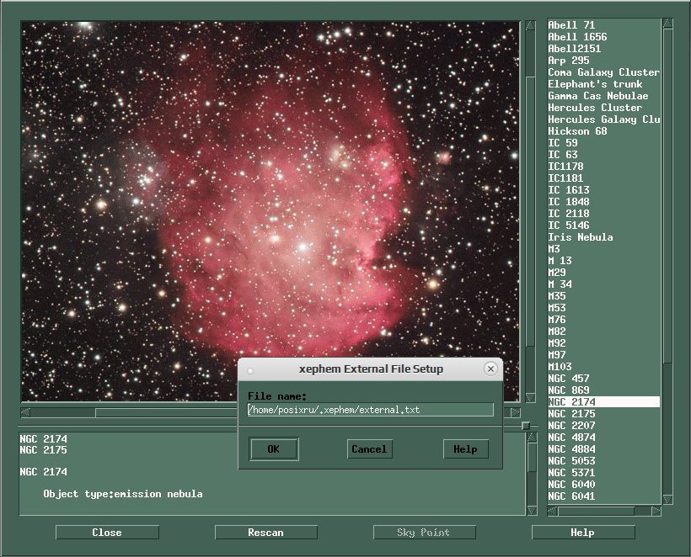Select Gamma Cas Nebulae entry
Image resolution: width=691 pixels, height=557 pixels.
click(603, 96)
